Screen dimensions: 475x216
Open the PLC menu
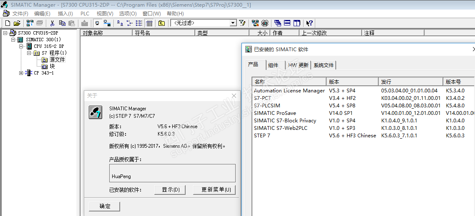click(85, 14)
